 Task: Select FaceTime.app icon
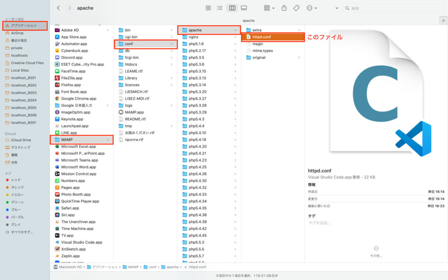(x=57, y=71)
